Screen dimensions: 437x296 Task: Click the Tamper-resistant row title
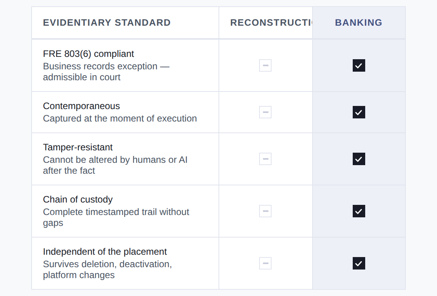(78, 147)
